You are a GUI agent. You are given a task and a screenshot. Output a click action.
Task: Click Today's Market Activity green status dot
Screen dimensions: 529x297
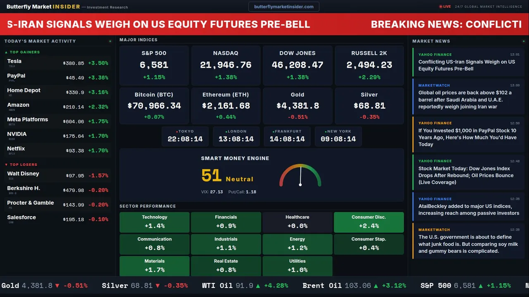pos(110,41)
